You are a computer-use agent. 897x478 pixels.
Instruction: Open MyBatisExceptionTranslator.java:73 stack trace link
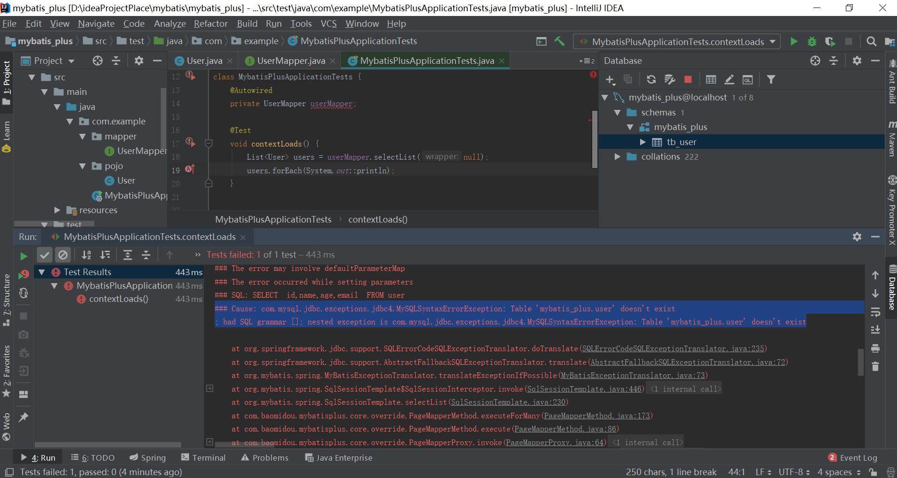[633, 376]
